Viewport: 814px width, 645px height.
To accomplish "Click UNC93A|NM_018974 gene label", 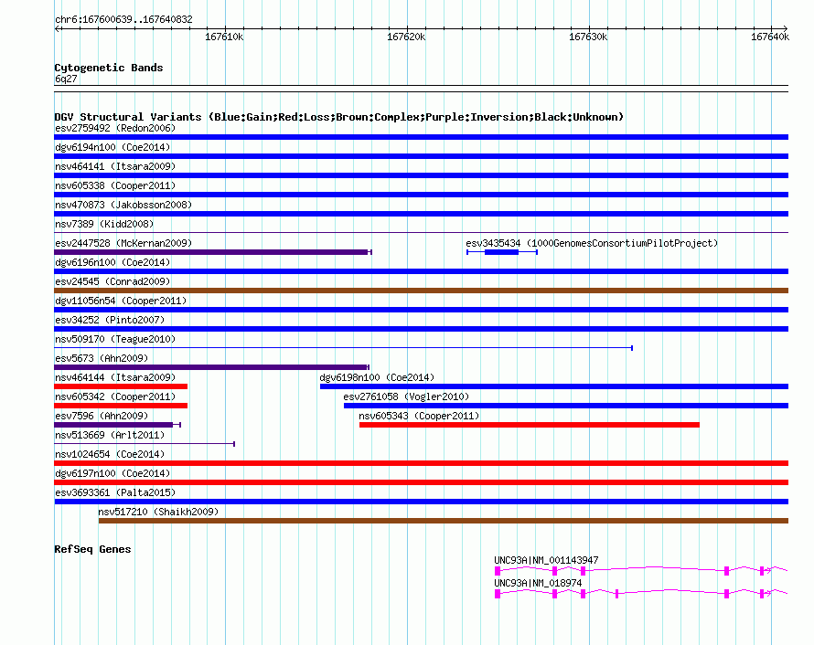I will click(x=538, y=583).
